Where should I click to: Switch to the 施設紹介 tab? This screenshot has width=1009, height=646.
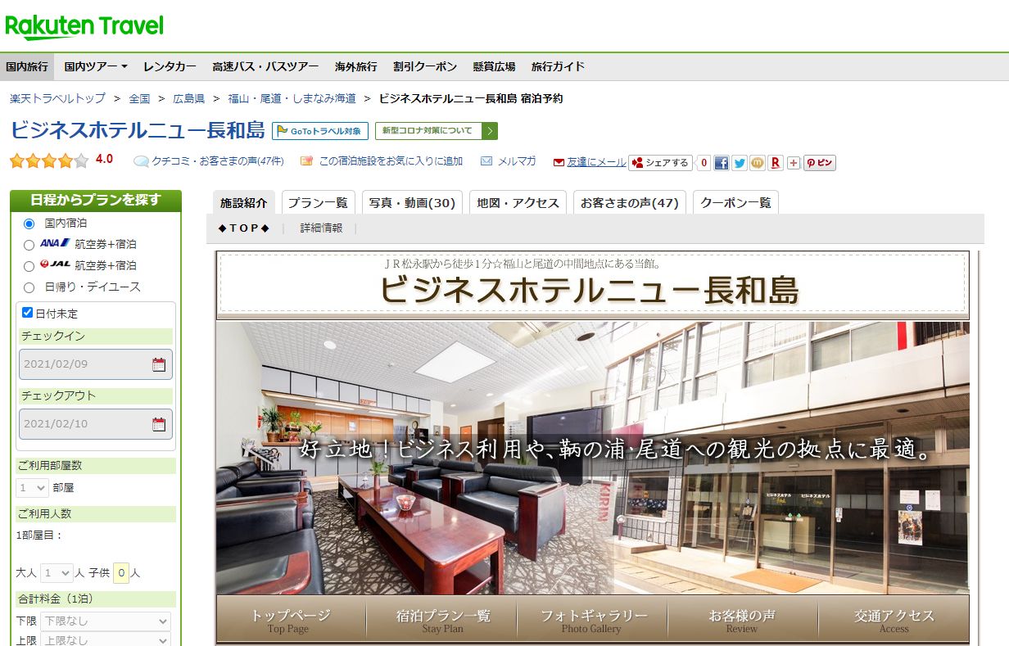pos(243,202)
